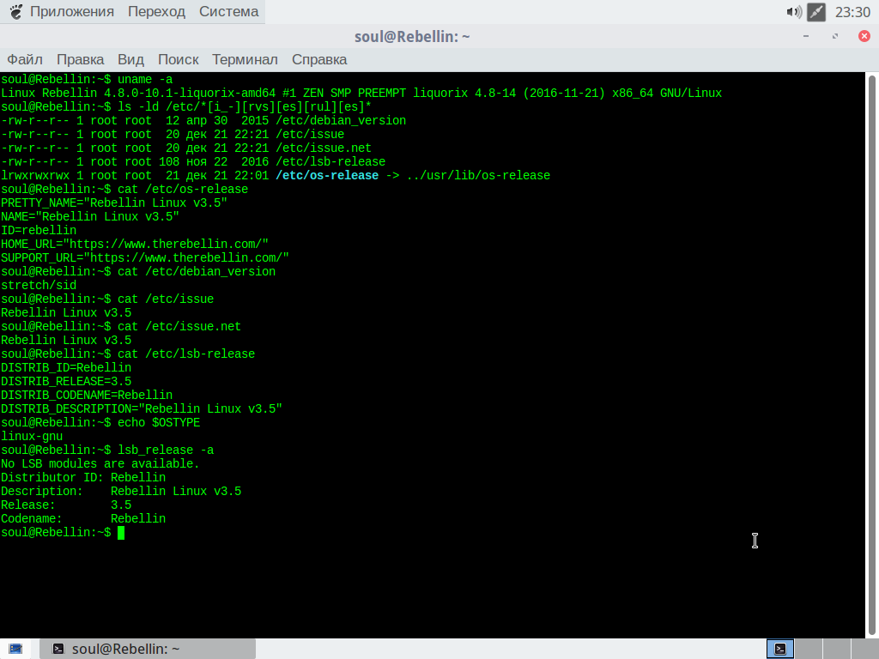The width and height of the screenshot is (879, 659).
Task: Click the '../usr/lib/os-release' link target
Action: [x=478, y=175]
